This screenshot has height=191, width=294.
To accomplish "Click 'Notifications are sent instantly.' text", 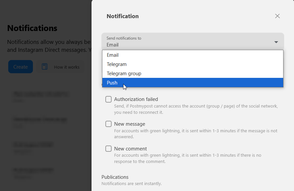I will tap(132, 184).
